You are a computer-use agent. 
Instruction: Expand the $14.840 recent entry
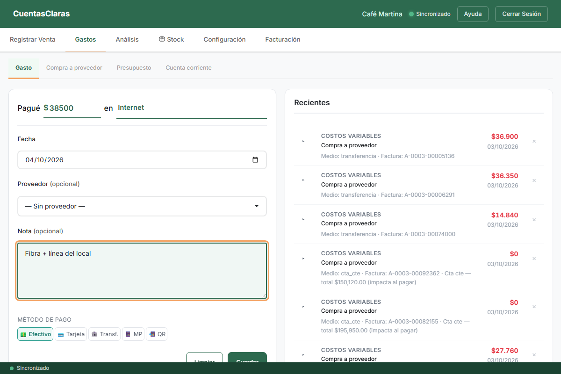pos(303,219)
